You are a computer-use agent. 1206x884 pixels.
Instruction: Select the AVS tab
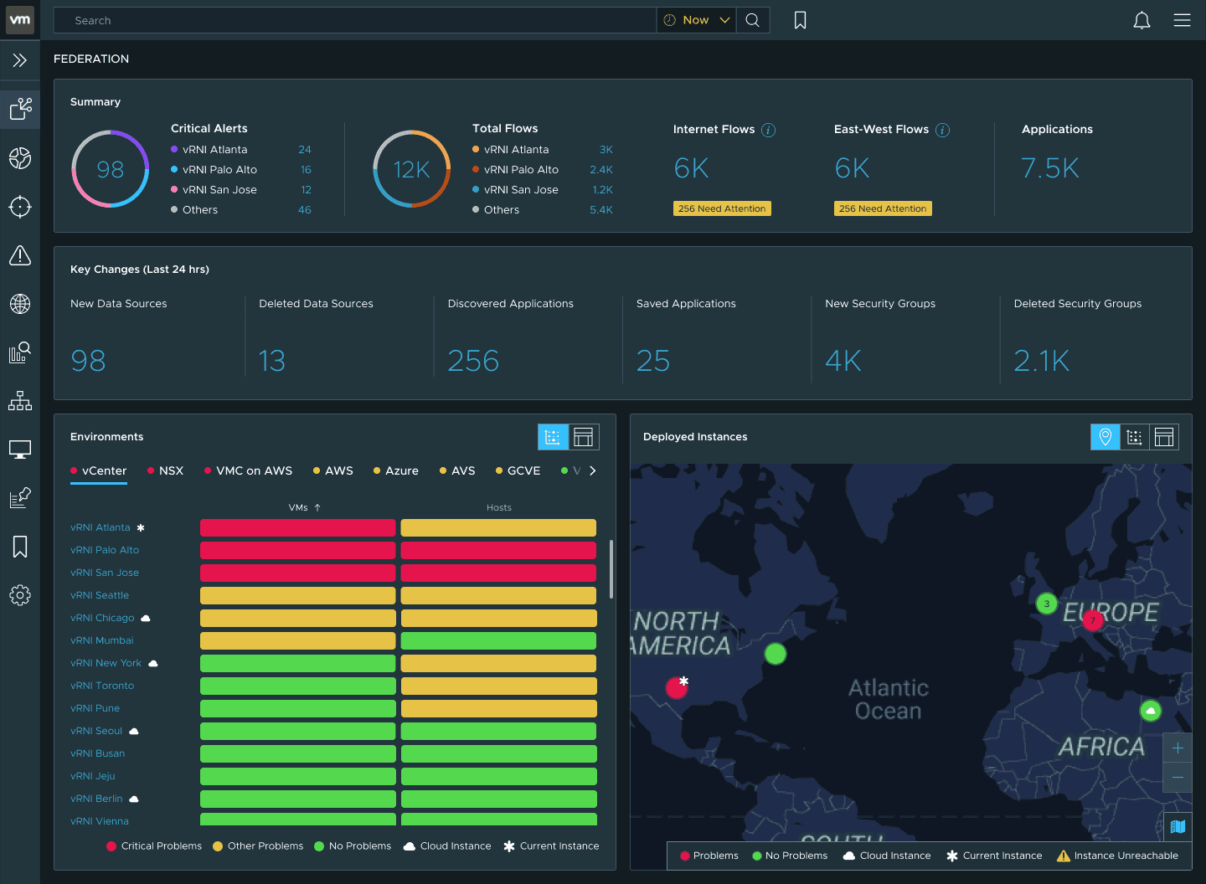(457, 471)
